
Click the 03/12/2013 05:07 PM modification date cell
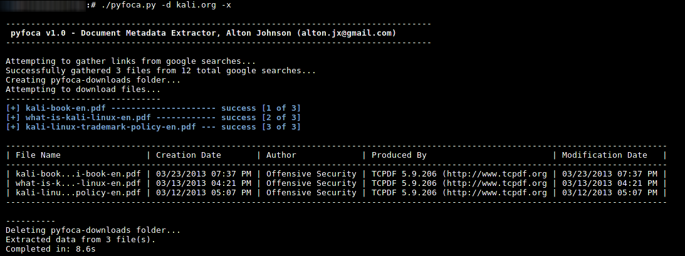[609, 193]
